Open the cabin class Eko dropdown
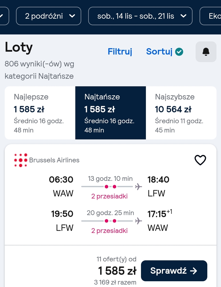221x287 pixels. [210, 16]
